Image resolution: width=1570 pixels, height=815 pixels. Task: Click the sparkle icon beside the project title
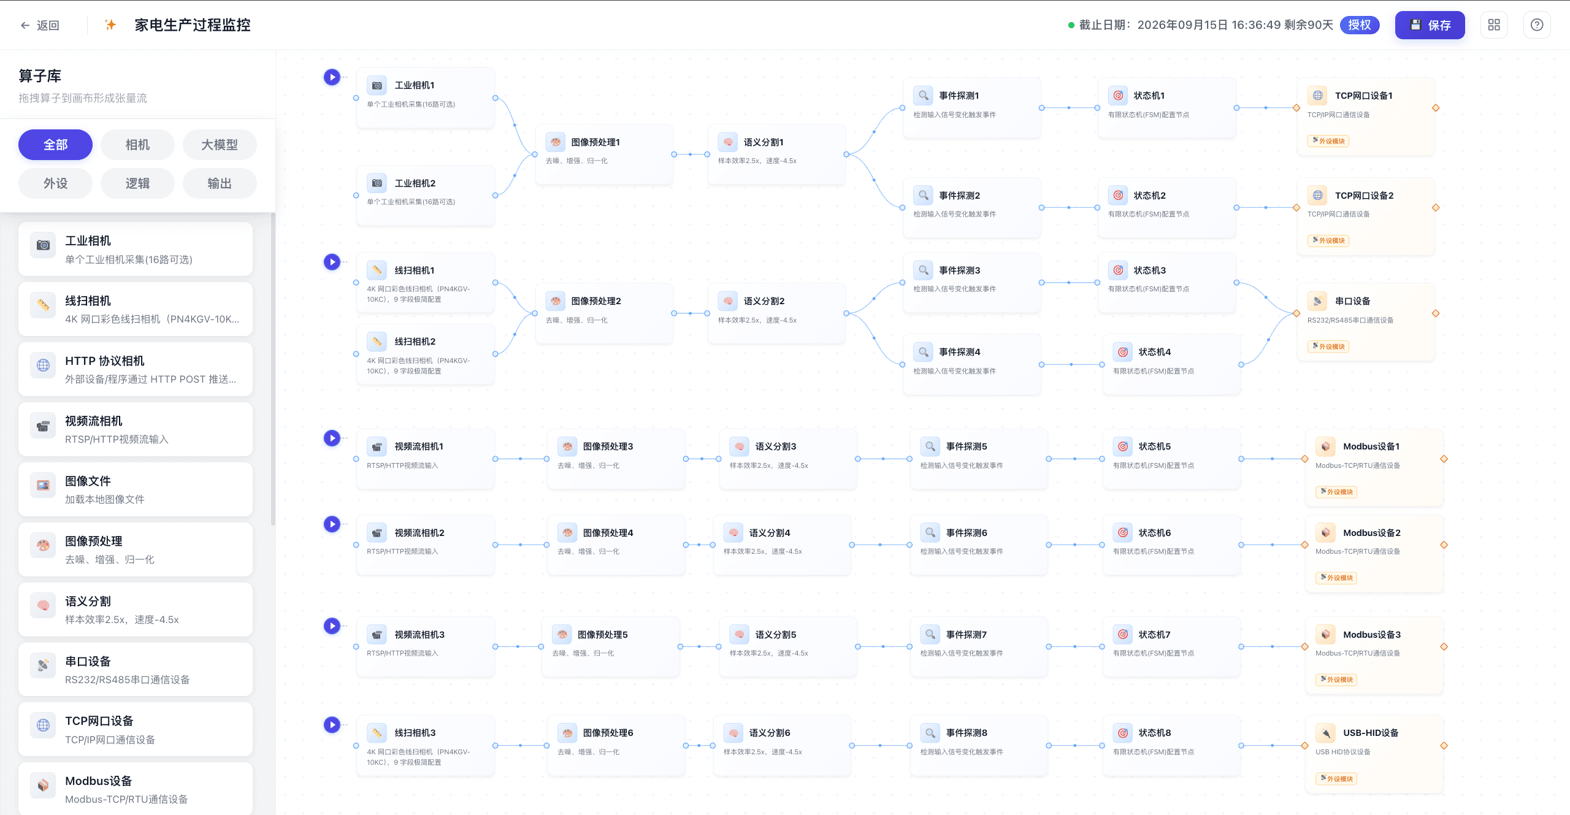click(x=110, y=25)
